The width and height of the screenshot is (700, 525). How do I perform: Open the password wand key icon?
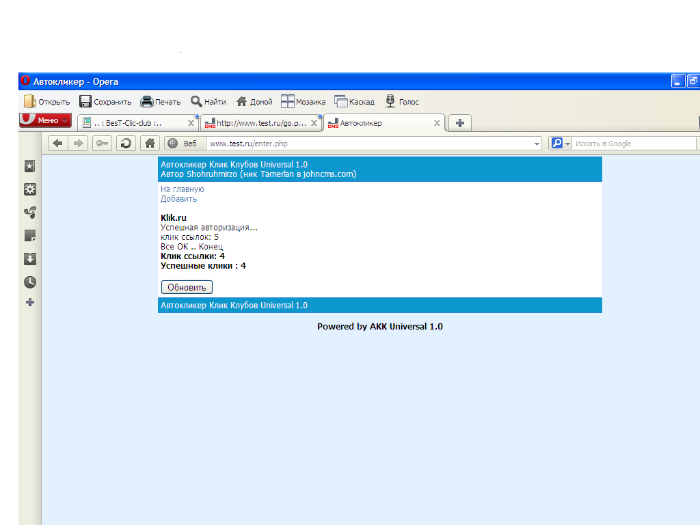(x=103, y=144)
